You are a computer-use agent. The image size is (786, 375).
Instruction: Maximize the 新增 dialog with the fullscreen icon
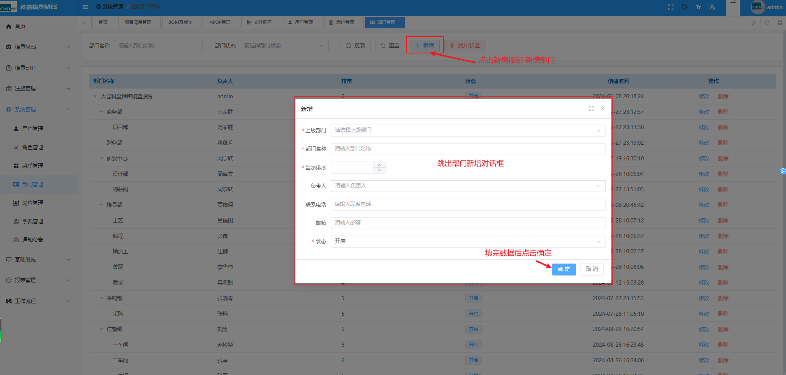tap(591, 109)
